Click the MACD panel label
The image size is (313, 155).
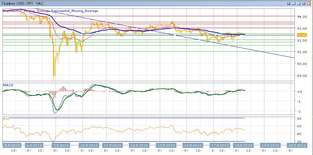pos(8,85)
